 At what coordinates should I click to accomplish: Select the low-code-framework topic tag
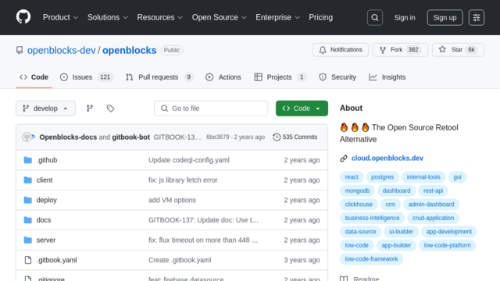[x=371, y=259]
